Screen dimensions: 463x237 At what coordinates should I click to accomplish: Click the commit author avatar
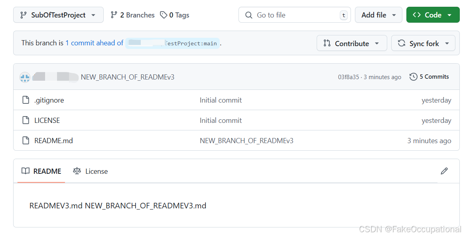[x=25, y=78]
